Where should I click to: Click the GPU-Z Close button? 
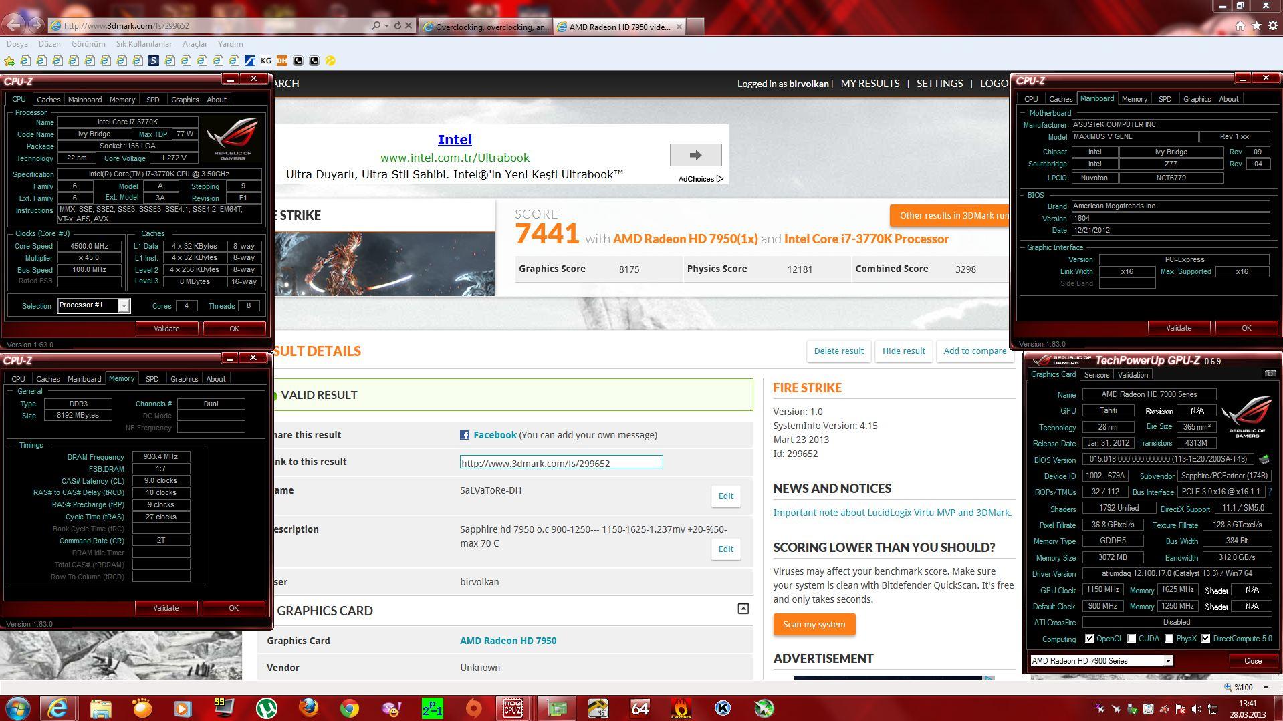click(1252, 661)
